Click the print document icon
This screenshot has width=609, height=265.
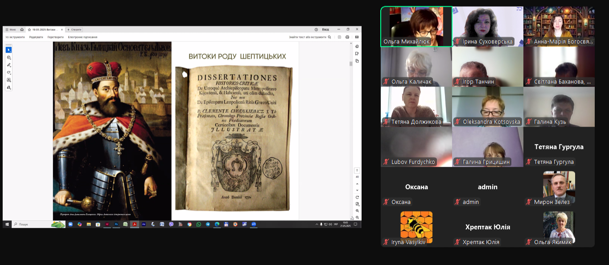click(x=347, y=37)
